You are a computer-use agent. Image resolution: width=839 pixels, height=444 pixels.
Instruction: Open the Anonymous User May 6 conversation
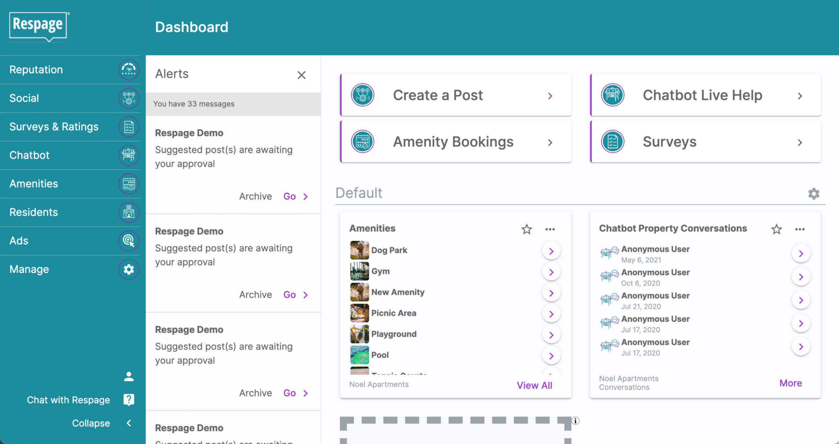click(x=801, y=253)
